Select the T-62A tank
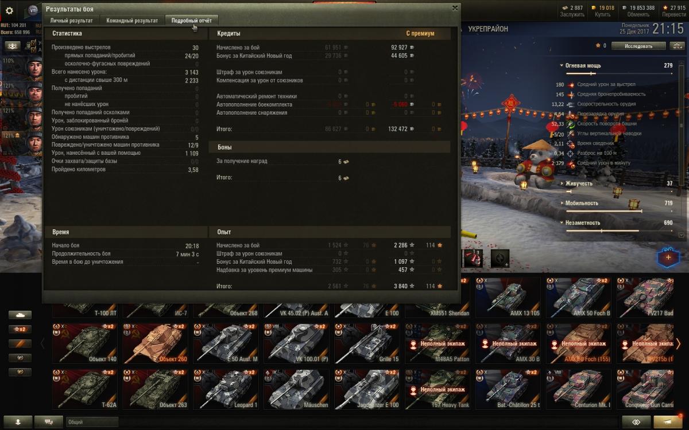 85,389
